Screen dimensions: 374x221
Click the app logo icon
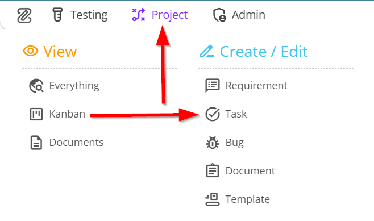click(24, 15)
